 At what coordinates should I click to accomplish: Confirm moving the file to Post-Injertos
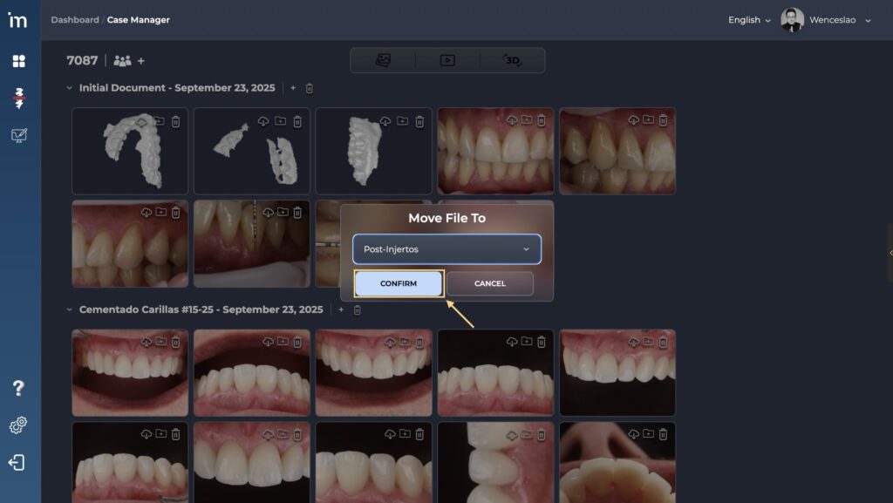[399, 283]
